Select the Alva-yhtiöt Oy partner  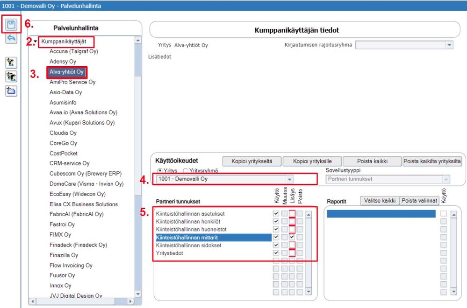pyautogui.click(x=66, y=72)
